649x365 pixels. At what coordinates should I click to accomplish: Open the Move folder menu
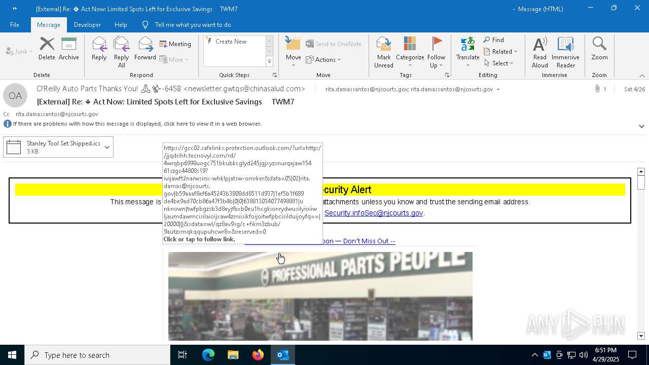[293, 52]
